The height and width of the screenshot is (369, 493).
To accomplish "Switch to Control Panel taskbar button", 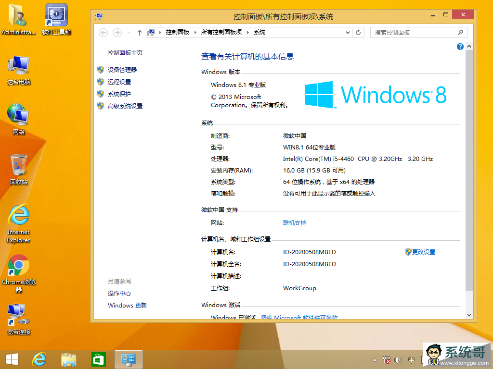I will coord(128,359).
